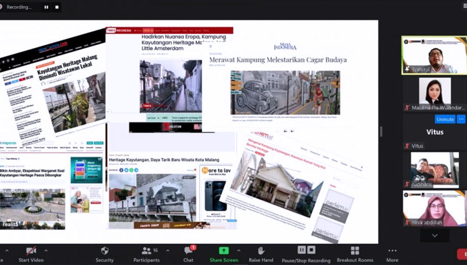Image resolution: width=467 pixels, height=265 pixels.
Task: Click the muted mic icon next to Vitus
Action: [407, 146]
